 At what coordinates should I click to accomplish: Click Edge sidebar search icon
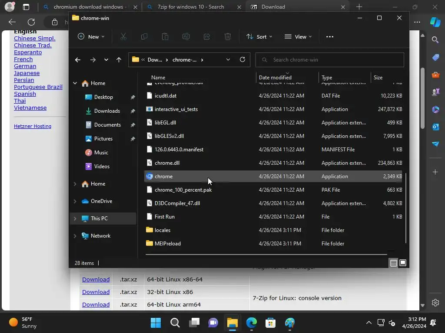click(x=435, y=39)
